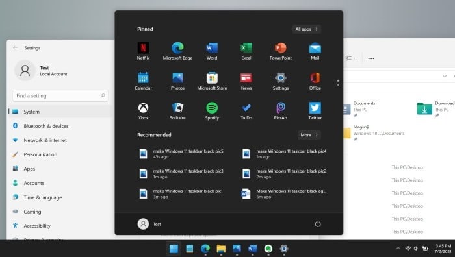Click the back arrow in Settings window
This screenshot has height=257, width=455.
[x=16, y=48]
